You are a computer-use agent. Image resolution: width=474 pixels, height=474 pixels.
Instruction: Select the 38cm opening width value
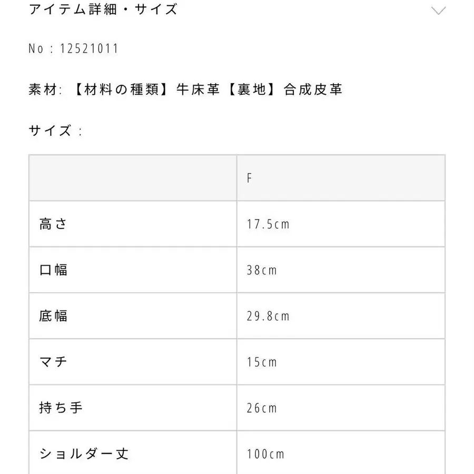(x=262, y=270)
